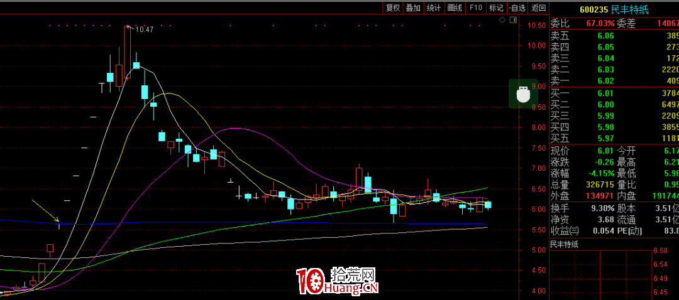
Task: Click the 今开 label
Action: tap(626, 151)
